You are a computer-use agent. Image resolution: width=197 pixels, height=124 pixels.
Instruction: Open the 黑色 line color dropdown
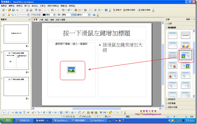pyautogui.click(x=54, y=15)
